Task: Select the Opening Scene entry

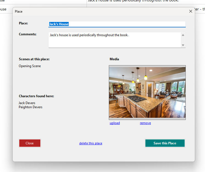Action: point(30,66)
